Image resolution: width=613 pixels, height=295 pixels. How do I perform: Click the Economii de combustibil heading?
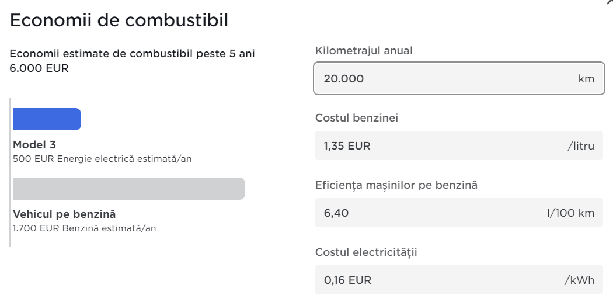pos(119,20)
